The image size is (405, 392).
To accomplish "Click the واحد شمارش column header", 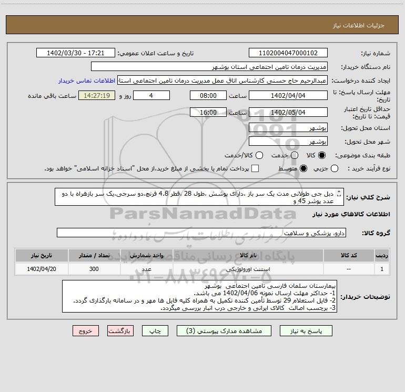I will pos(146,255).
